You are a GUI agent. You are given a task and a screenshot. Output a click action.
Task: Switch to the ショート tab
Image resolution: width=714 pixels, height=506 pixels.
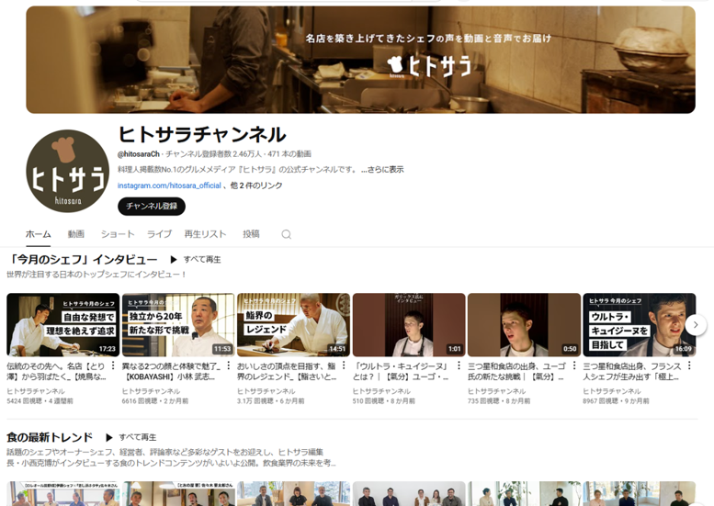click(x=118, y=234)
